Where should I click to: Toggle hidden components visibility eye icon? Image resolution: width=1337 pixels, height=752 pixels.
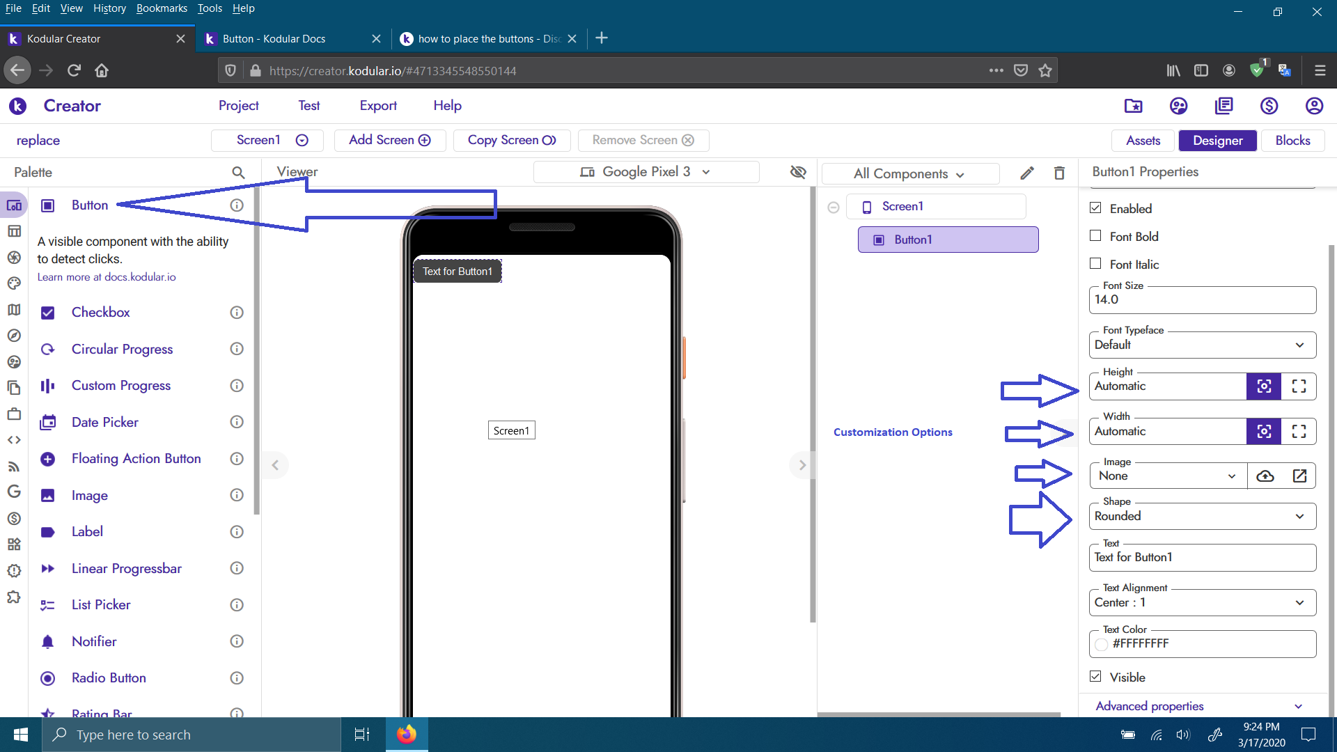[x=798, y=172]
